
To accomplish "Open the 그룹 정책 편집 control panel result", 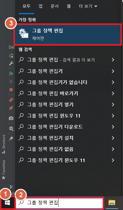I will pos(68,34).
